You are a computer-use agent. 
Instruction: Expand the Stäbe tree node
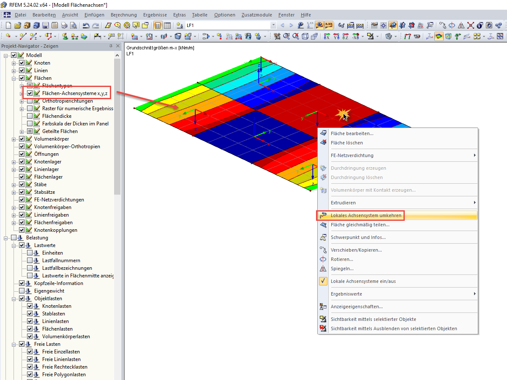pyautogui.click(x=14, y=185)
